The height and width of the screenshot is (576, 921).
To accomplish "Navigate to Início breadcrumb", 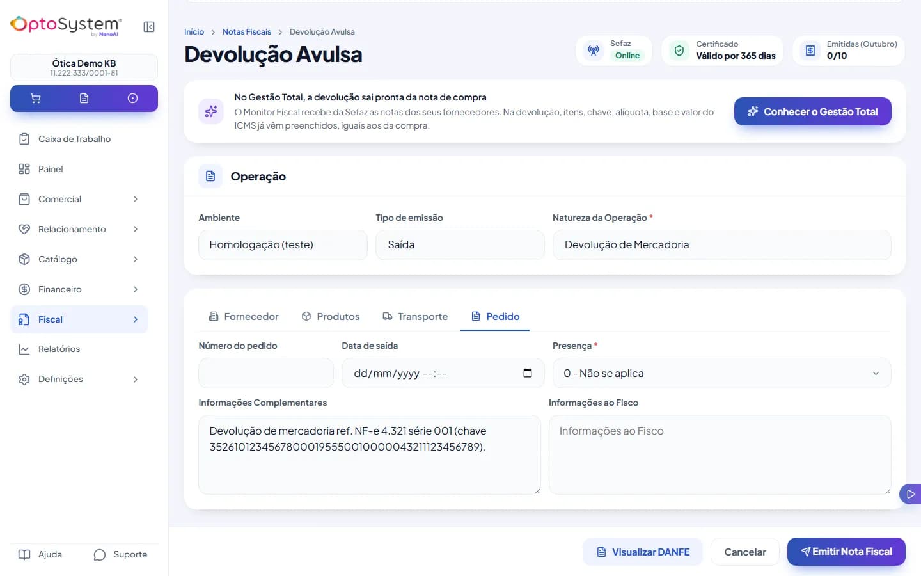I will pyautogui.click(x=194, y=32).
